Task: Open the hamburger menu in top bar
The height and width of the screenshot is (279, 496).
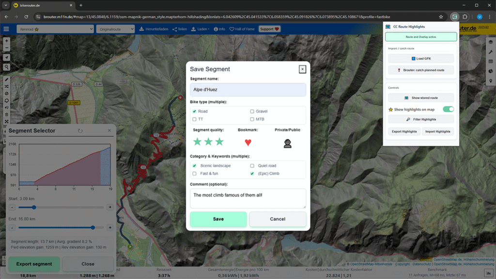Action: click(6, 29)
